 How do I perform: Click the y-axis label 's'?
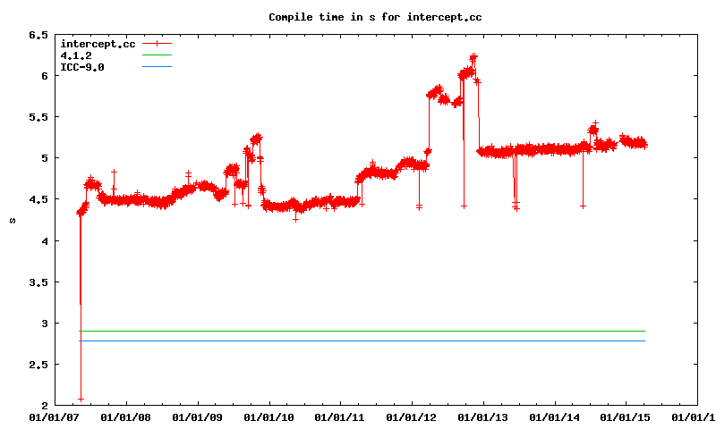12,220
